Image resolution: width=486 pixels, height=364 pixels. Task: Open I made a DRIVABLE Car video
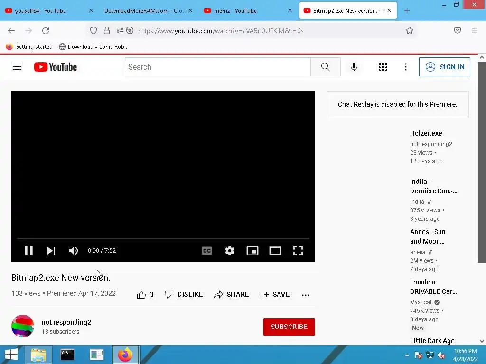click(x=433, y=287)
